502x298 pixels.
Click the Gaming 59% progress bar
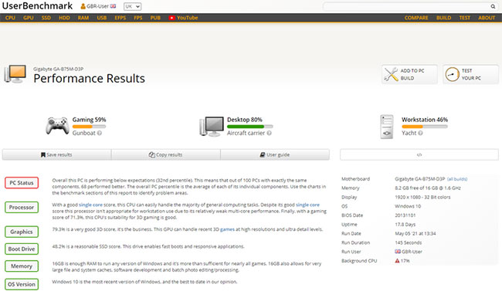tap(89, 127)
